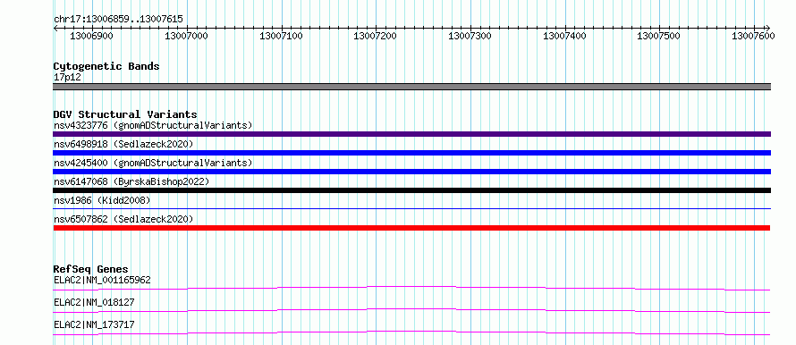This screenshot has height=345, width=796.
Task: Click the Cytogenetic Bands track heading
Action: tap(106, 66)
